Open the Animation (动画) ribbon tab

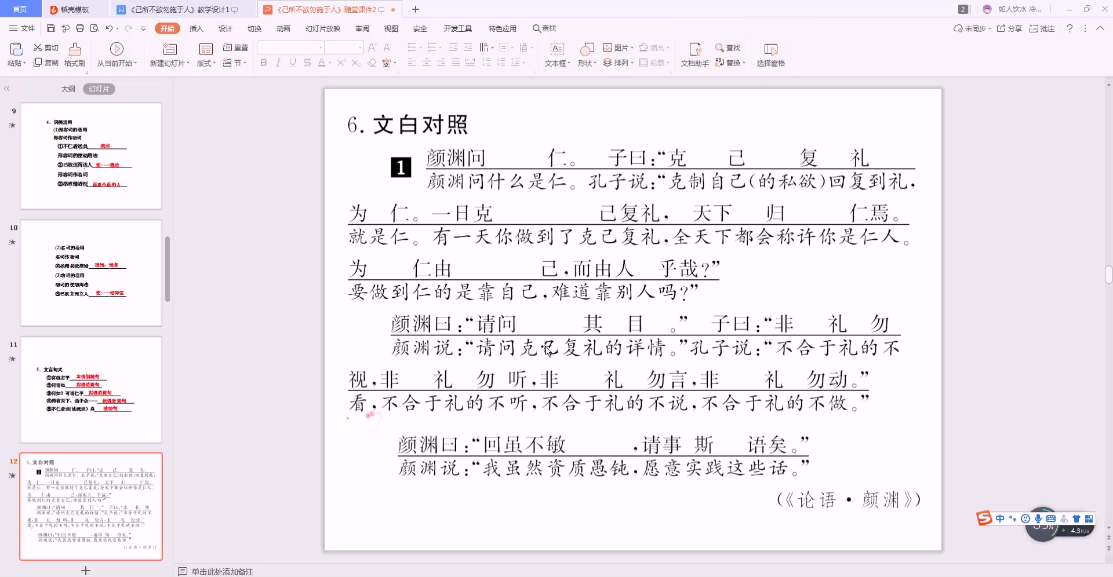tap(283, 28)
